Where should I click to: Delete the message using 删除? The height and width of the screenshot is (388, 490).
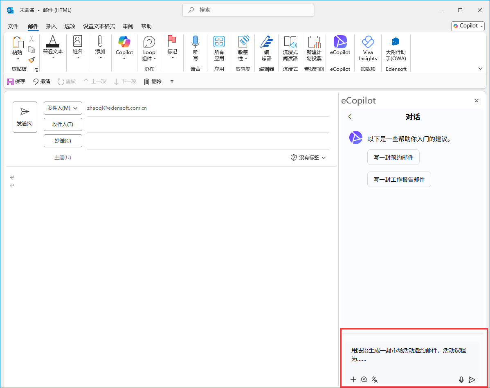tap(153, 81)
